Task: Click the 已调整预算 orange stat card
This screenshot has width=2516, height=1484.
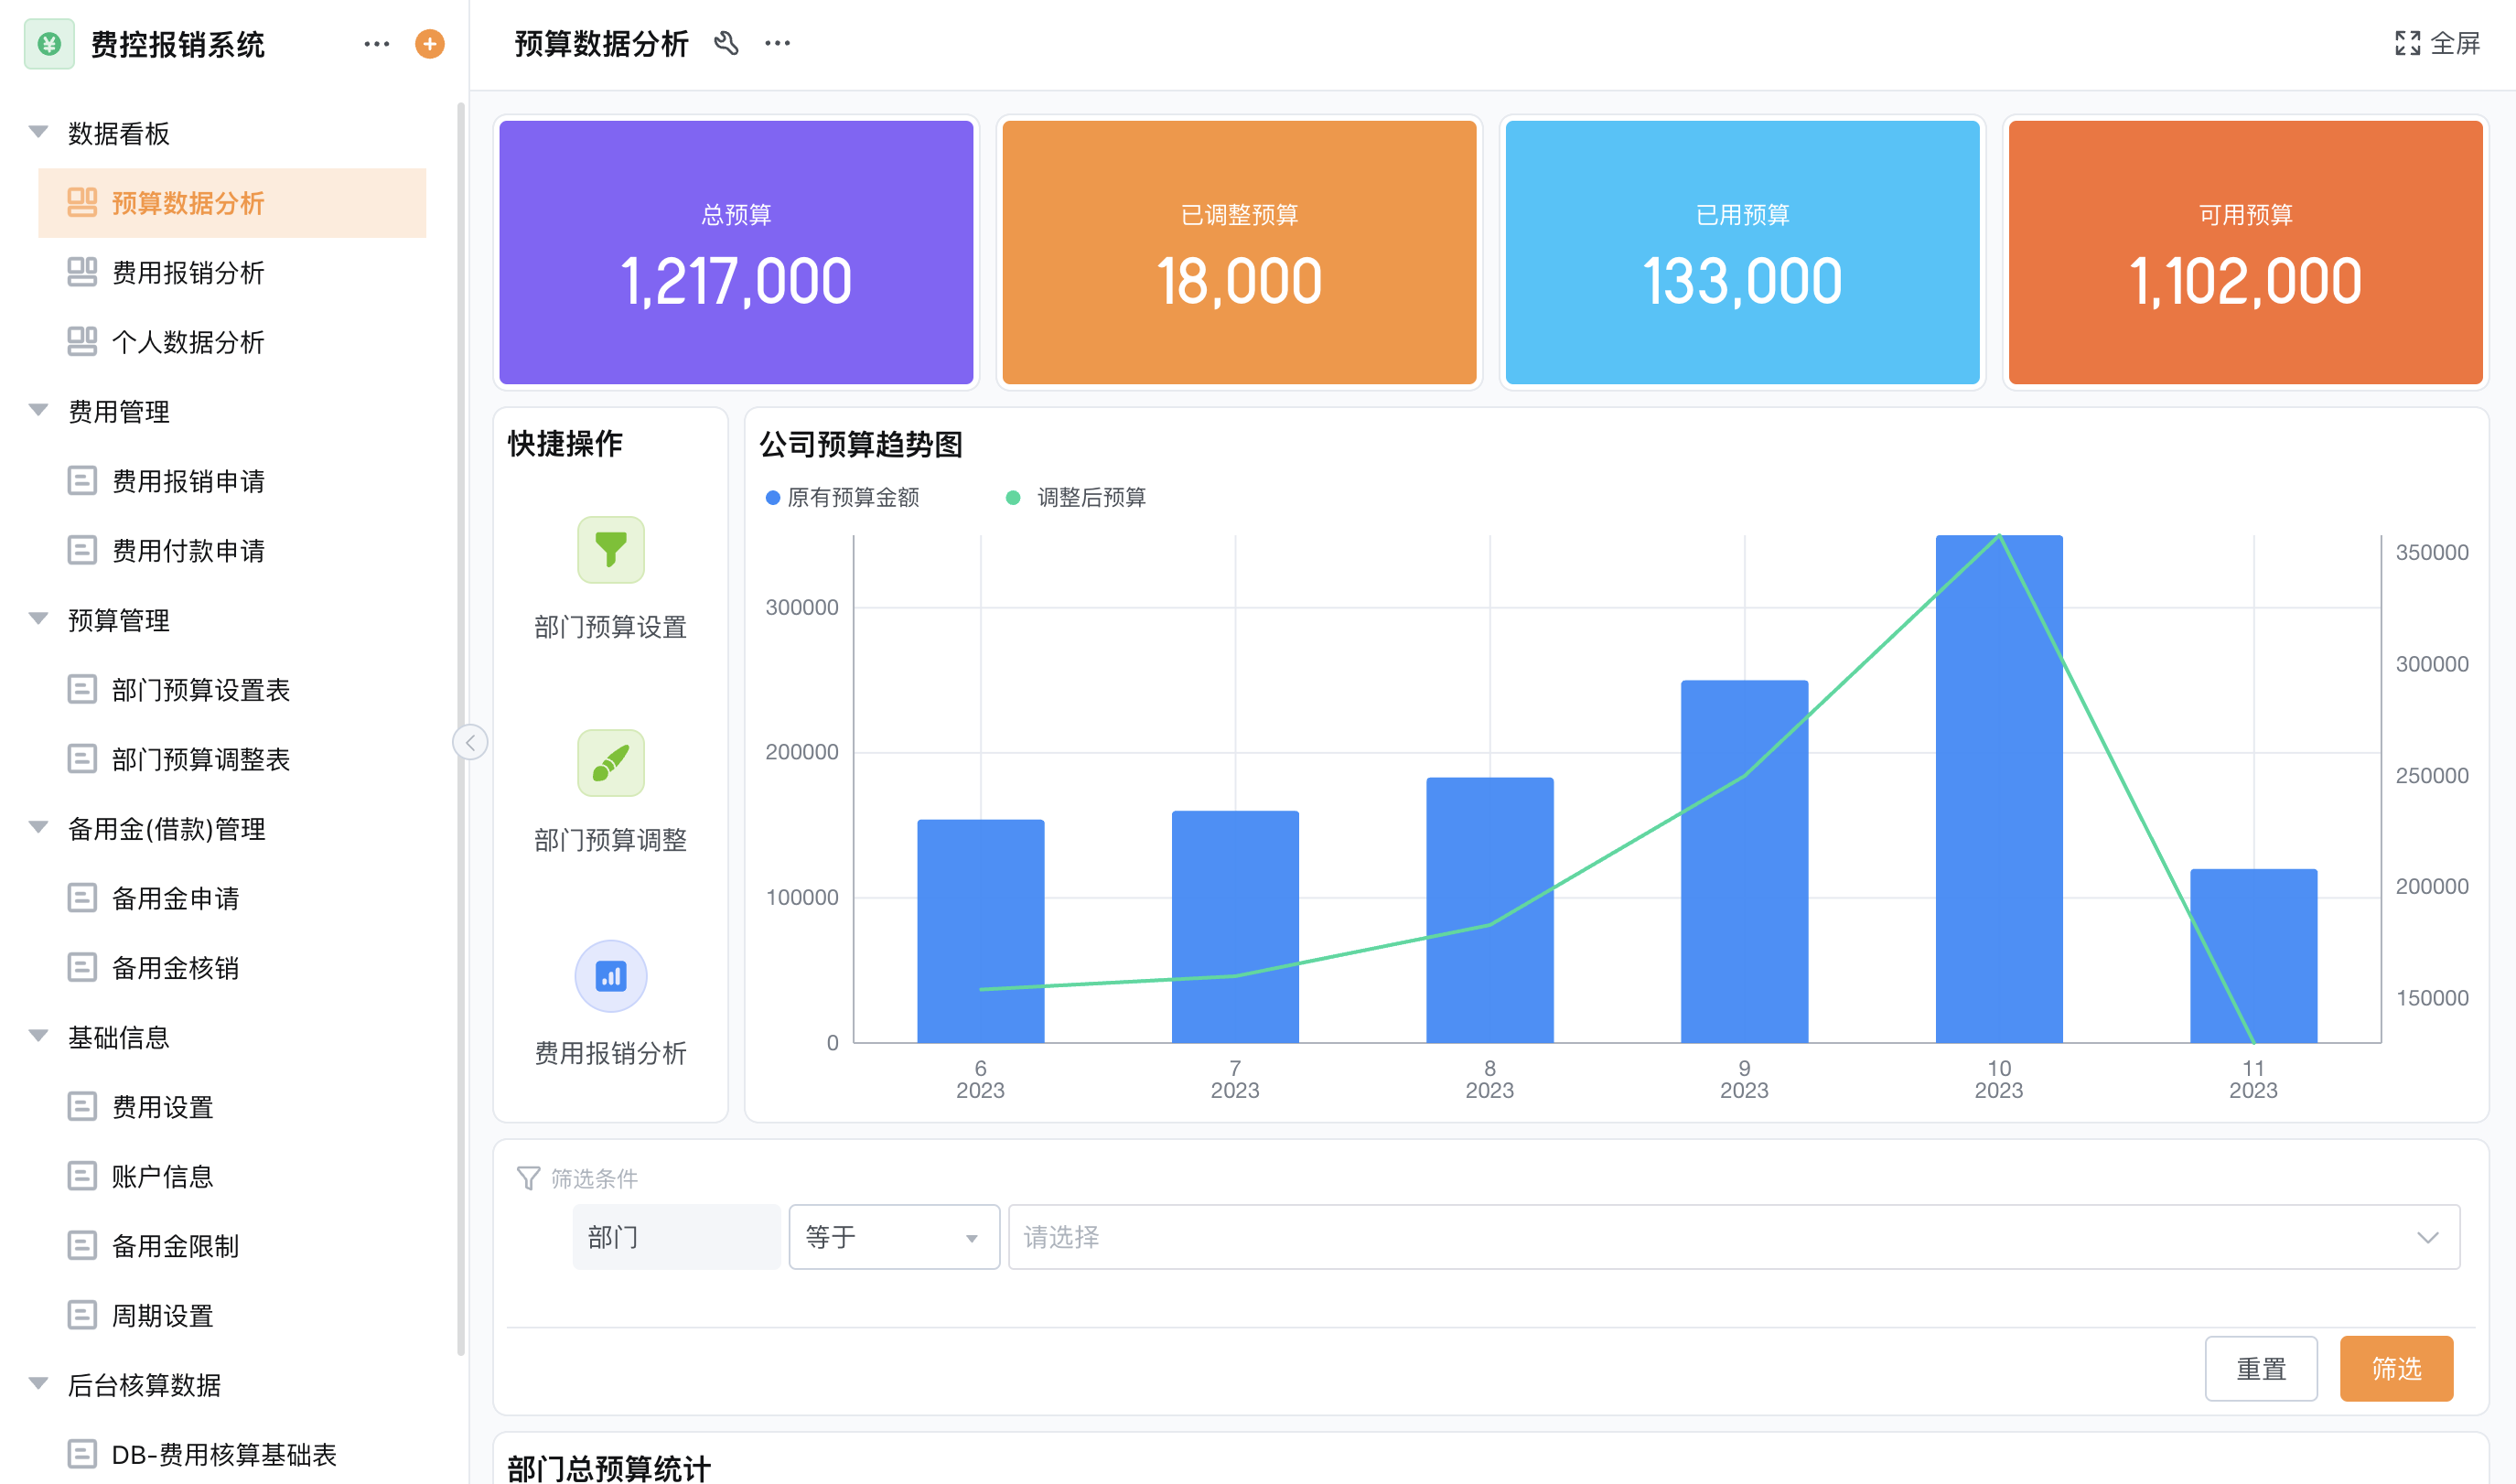Action: click(1239, 252)
